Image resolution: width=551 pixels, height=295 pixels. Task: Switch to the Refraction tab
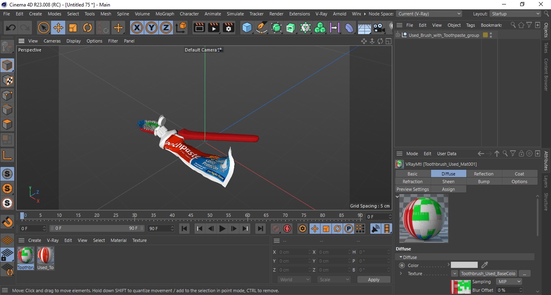(x=412, y=182)
